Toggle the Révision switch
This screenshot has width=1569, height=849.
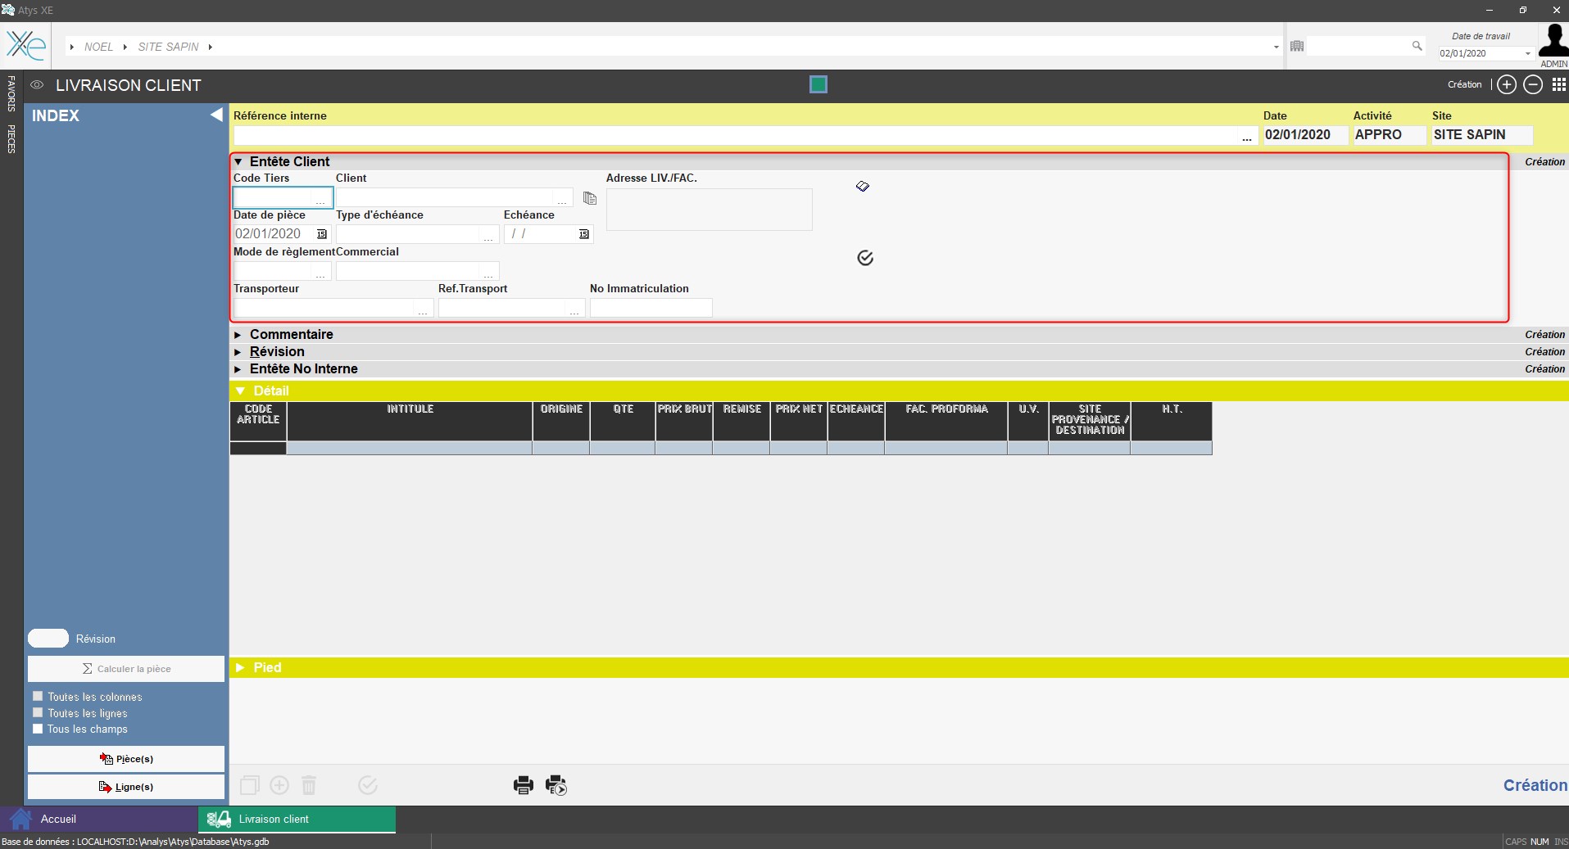point(48,639)
